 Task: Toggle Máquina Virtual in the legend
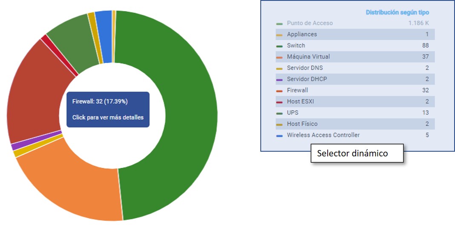point(308,57)
